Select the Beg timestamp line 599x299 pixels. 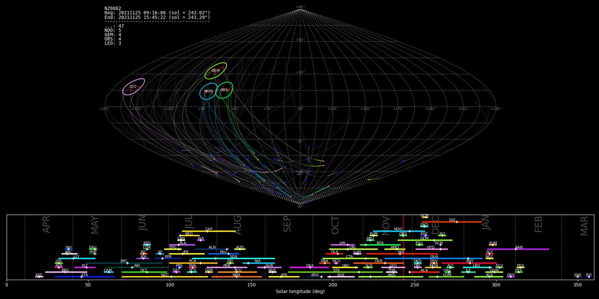pyautogui.click(x=157, y=13)
